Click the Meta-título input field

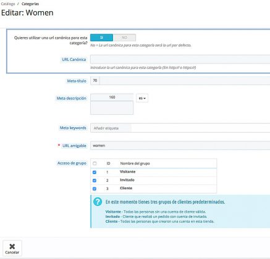click(x=185, y=81)
